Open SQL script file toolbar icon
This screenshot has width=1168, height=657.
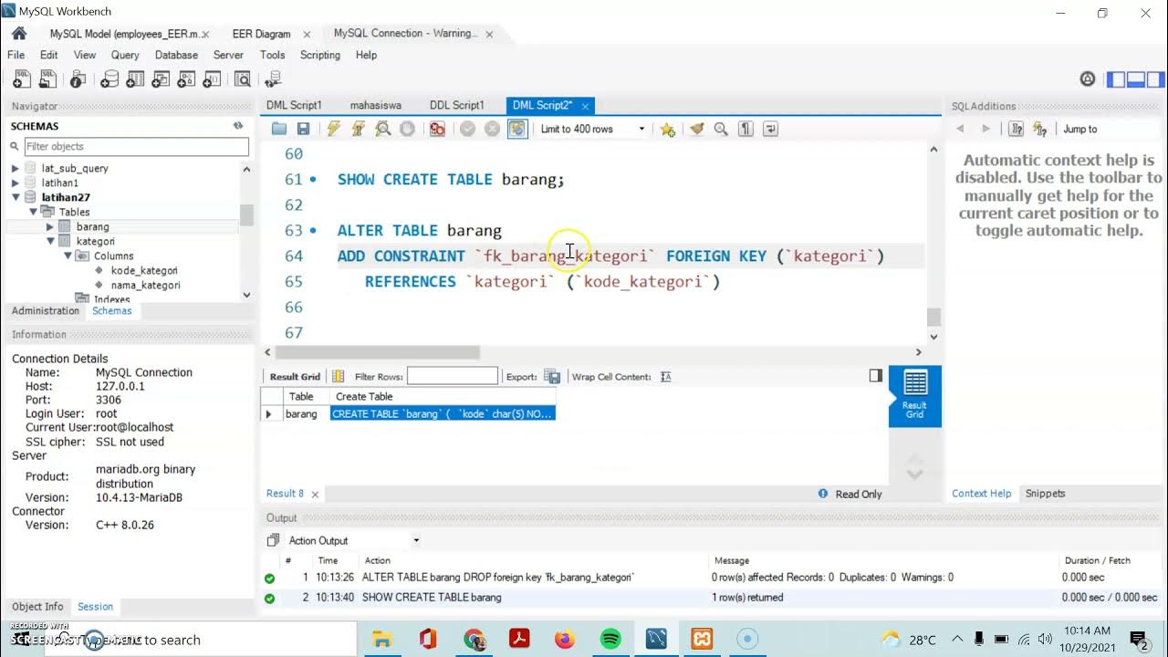pos(47,79)
